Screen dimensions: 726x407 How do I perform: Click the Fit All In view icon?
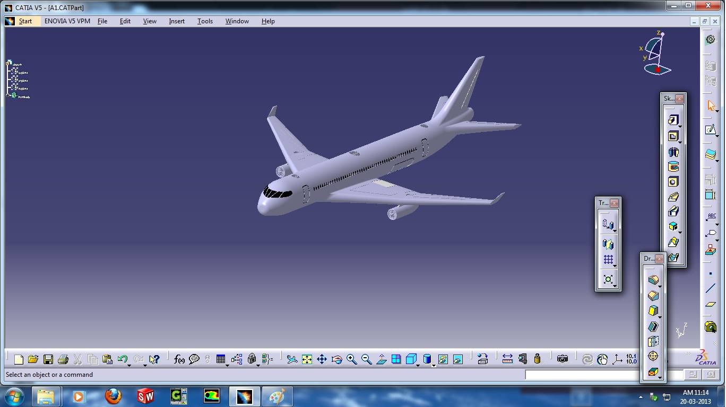[307, 359]
